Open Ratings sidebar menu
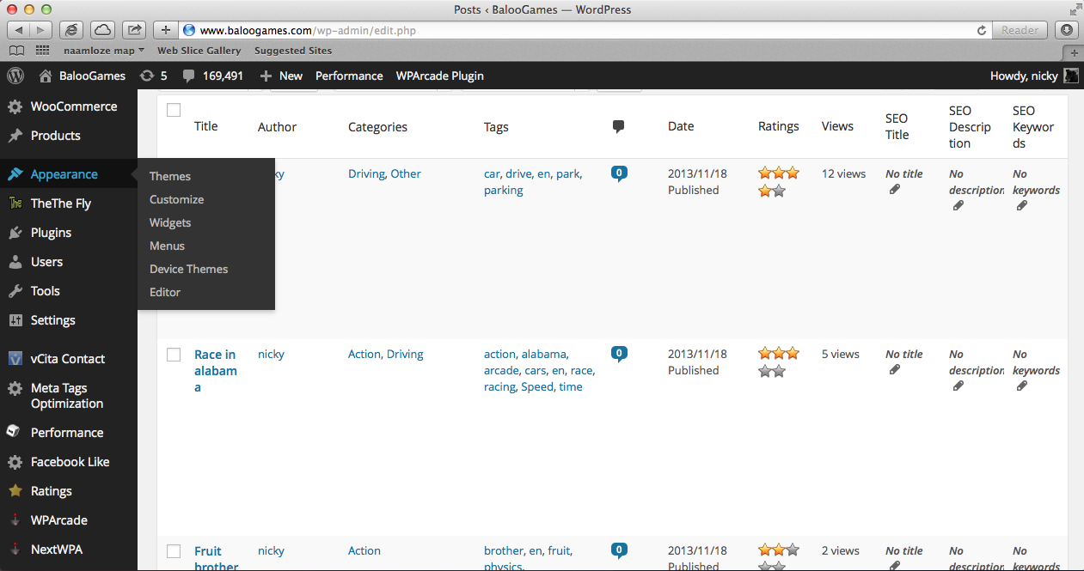Screen dimensions: 1084x571 [69, 491]
